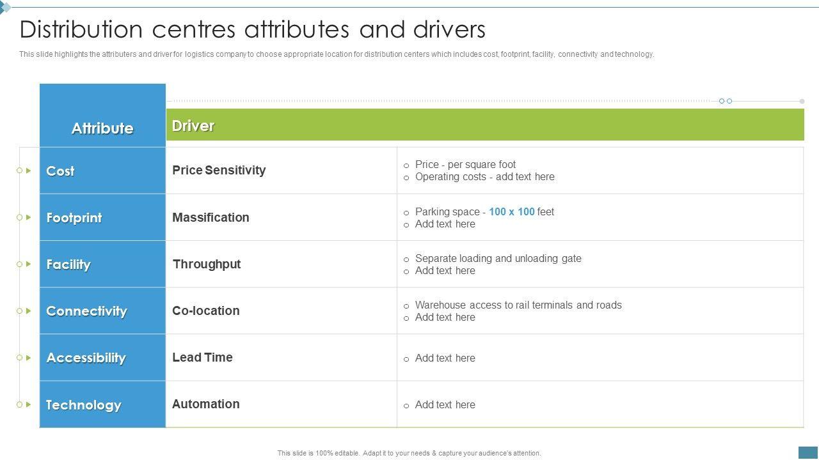Click the diamond shape in top-left corner

pos(5,8)
